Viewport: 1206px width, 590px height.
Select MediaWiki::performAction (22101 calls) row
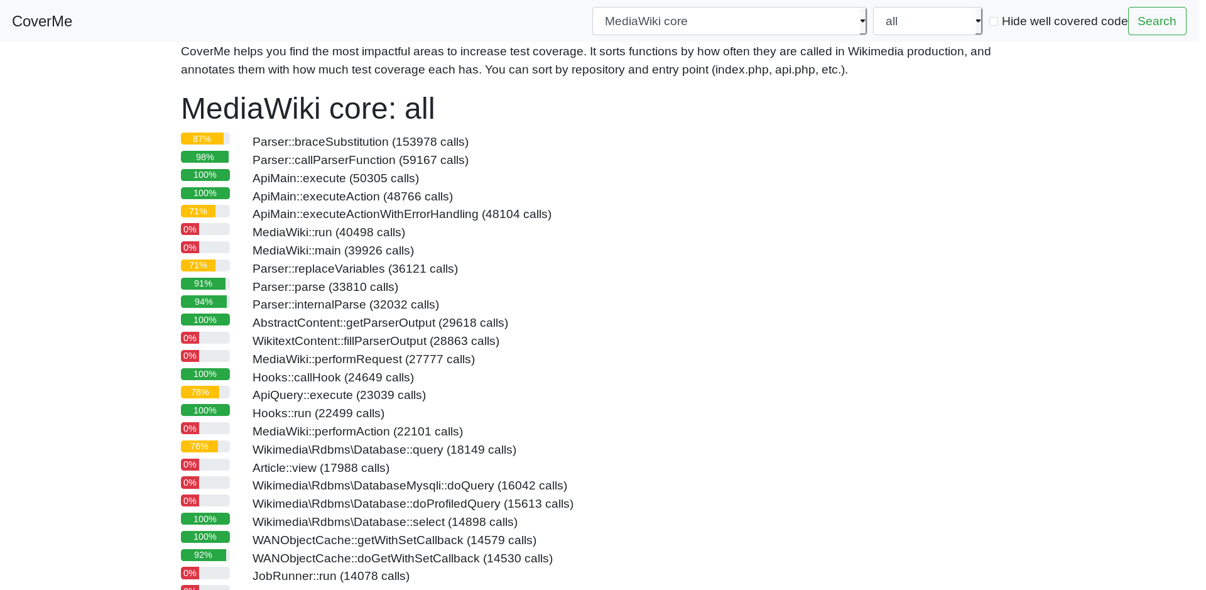point(357,432)
